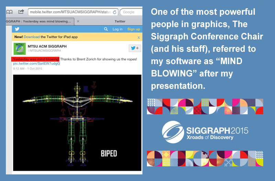
Task: Reload page using address bar refresh icon
Action: coord(114,12)
